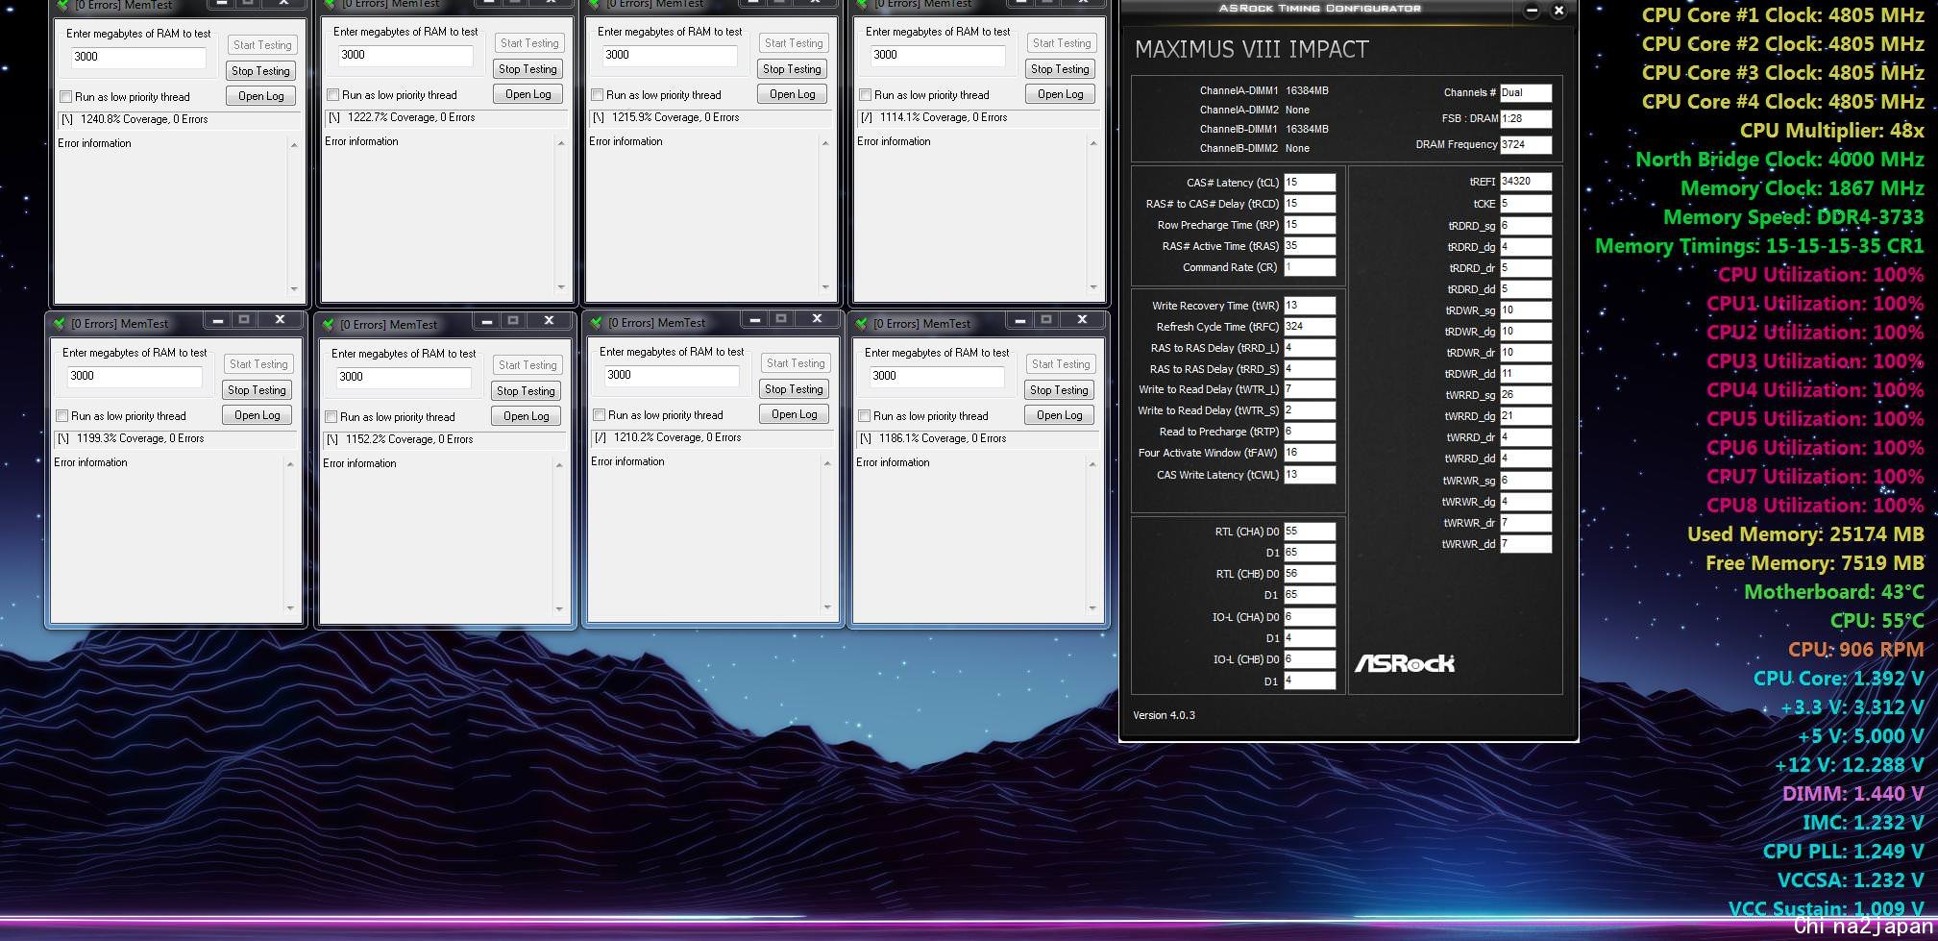Click RAM megabytes field in 1186.1% coverage MemTest
The height and width of the screenshot is (941, 1938).
[935, 376]
